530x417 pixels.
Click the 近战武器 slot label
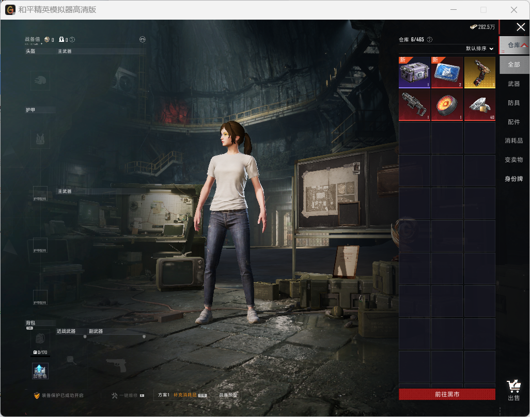click(66, 331)
